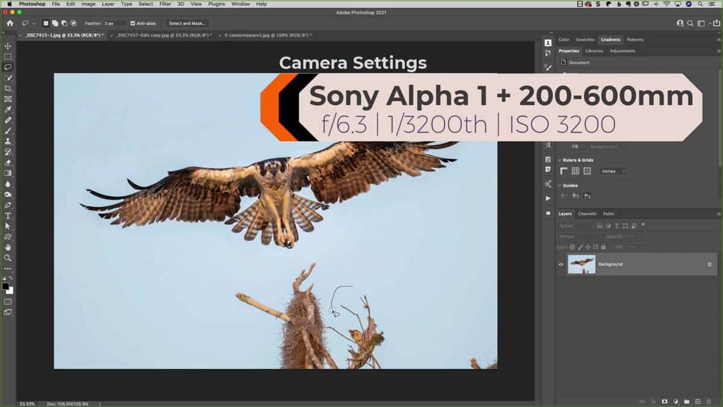723x407 pixels.
Task: Toggle Quick Mask mode icon
Action: 8,302
